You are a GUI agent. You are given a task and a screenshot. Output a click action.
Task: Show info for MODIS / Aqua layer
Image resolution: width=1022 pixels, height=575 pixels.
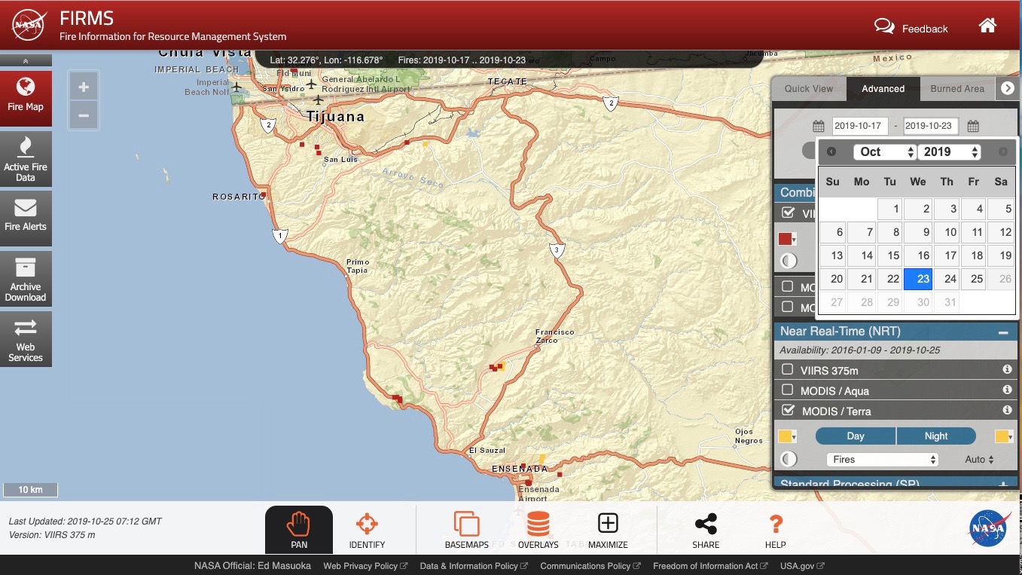[x=1007, y=390]
